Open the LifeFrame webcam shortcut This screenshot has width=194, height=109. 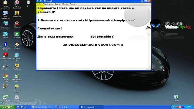(5, 67)
